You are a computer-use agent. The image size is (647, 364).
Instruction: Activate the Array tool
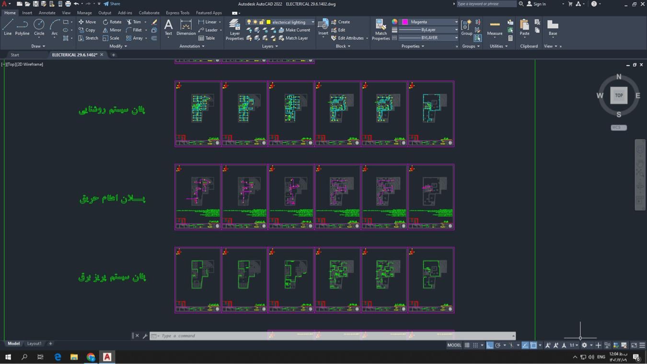coord(134,38)
